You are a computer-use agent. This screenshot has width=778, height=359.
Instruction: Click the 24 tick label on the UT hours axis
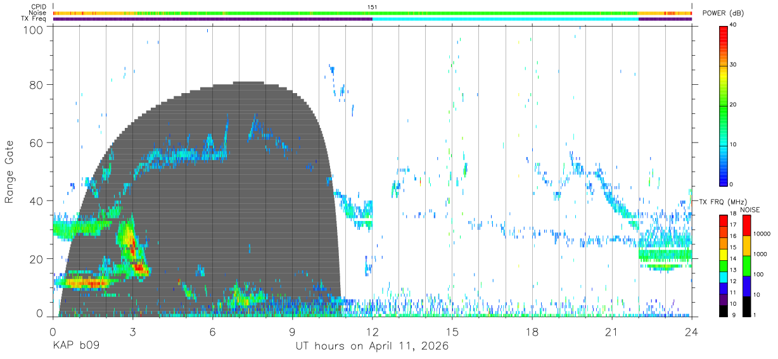[691, 331]
